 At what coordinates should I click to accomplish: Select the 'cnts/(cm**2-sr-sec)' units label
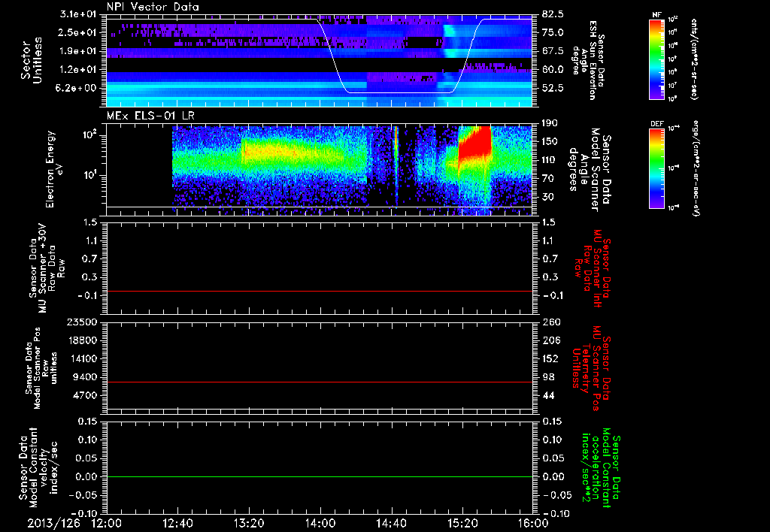click(x=693, y=59)
